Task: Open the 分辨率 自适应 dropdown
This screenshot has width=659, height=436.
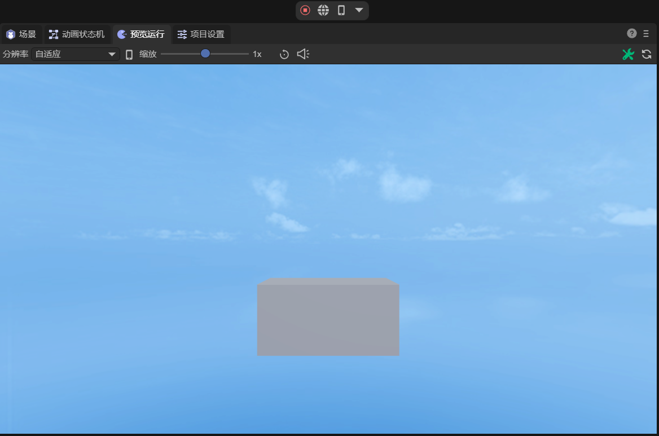Action: [x=76, y=54]
